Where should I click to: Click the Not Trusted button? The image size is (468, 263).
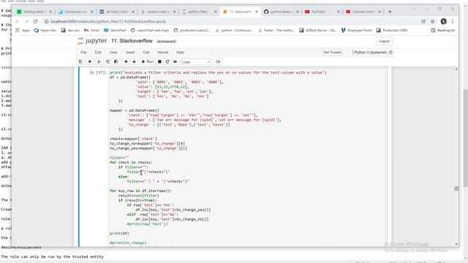tap(332, 52)
